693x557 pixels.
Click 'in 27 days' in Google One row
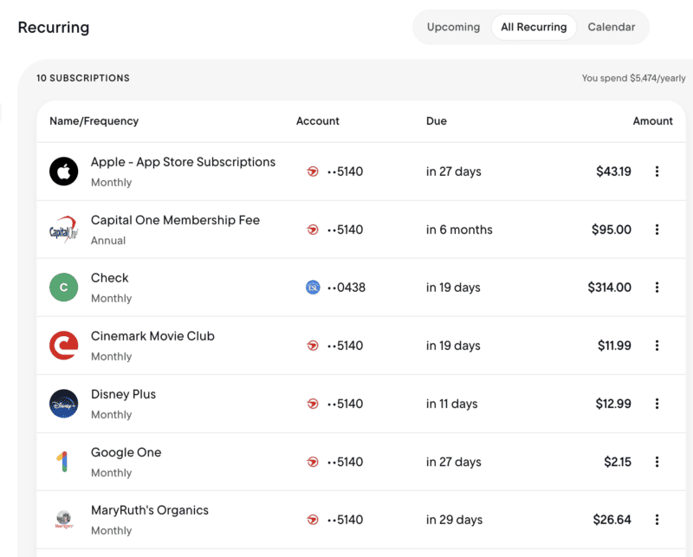click(x=453, y=462)
